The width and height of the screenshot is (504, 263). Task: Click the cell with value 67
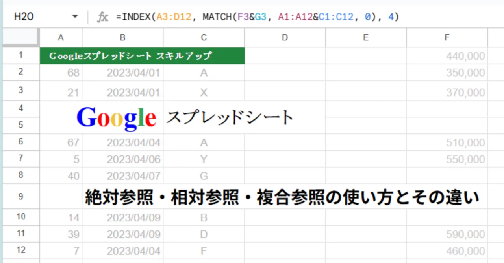(61, 142)
